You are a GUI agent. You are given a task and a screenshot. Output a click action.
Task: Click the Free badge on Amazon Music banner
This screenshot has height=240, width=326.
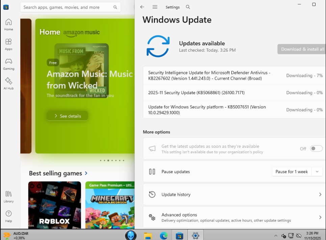53,62
